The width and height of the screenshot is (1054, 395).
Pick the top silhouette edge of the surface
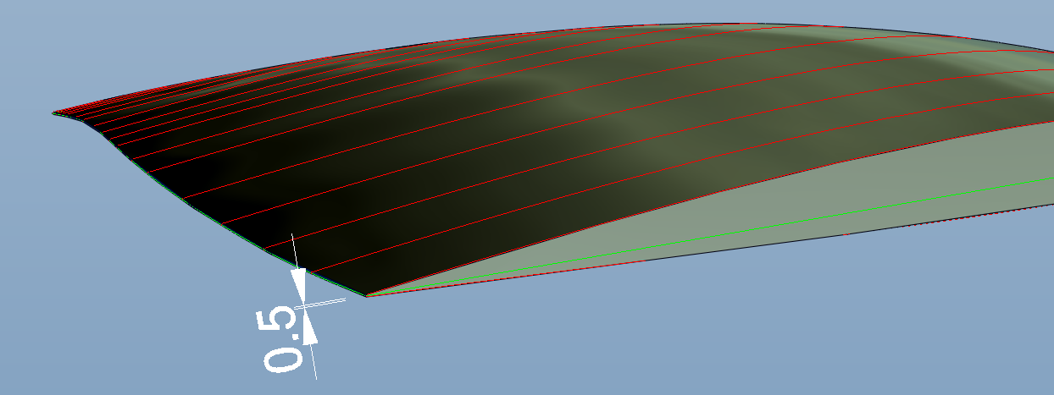[508, 35]
